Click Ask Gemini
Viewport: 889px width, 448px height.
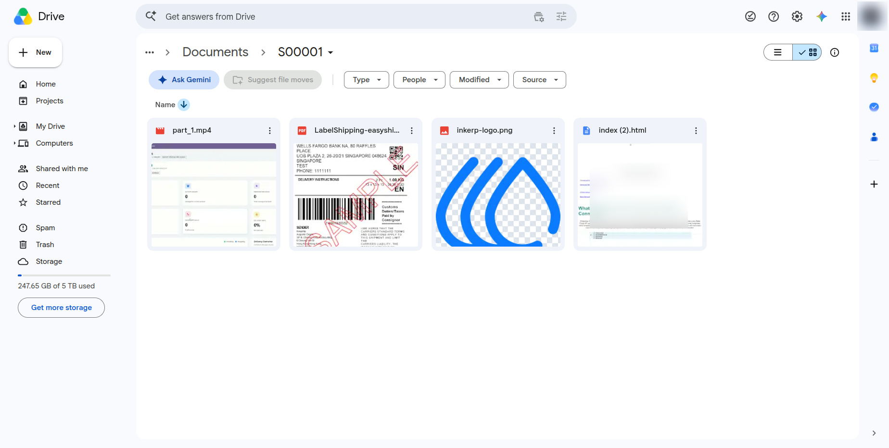coord(184,80)
